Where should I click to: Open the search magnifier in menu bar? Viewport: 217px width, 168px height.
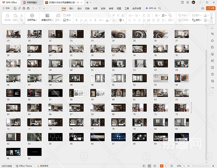click(x=160, y=8)
